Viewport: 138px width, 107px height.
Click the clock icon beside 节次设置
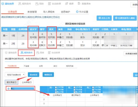(77, 12)
